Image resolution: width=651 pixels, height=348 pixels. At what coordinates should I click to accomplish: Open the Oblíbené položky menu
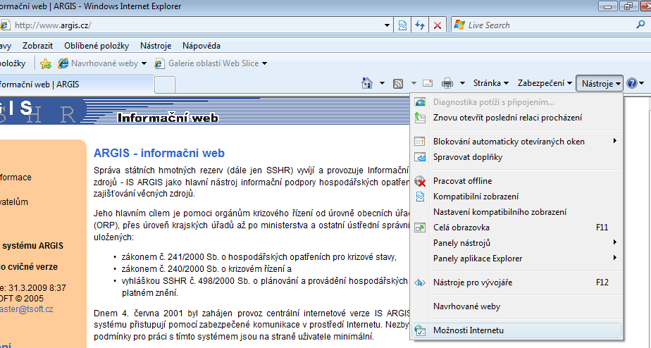pos(97,46)
